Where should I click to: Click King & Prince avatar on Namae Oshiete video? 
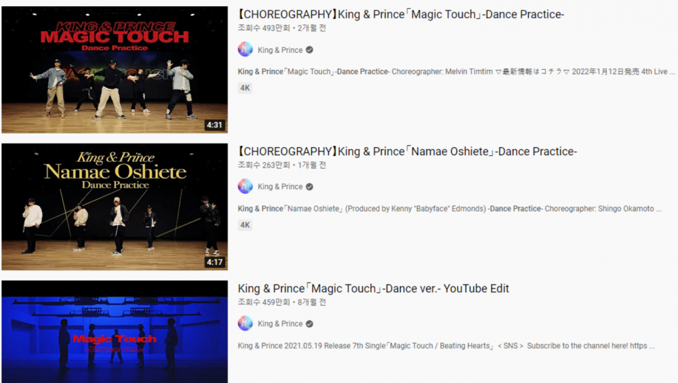click(x=245, y=186)
